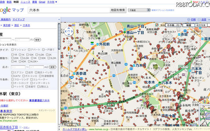This screenshot has height=131, width=210.
Task: Expand options next to 赤坂6丁目 listing
Action: [20, 127]
